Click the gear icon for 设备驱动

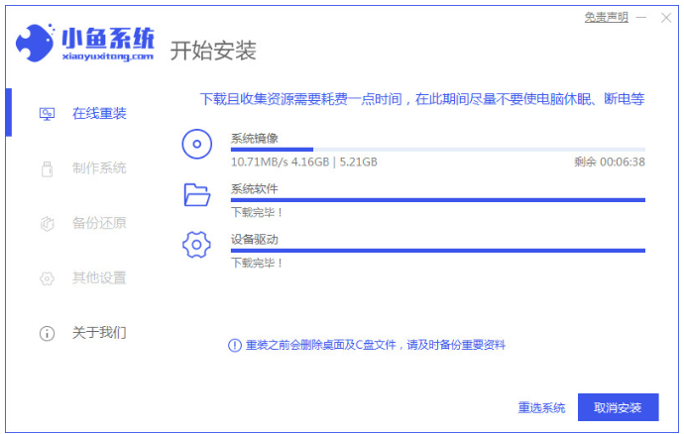pos(197,244)
